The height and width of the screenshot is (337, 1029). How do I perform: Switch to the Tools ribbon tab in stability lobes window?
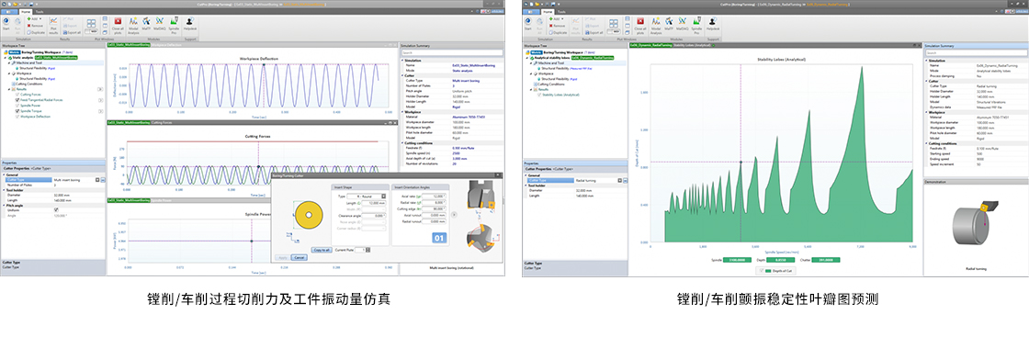coord(562,12)
